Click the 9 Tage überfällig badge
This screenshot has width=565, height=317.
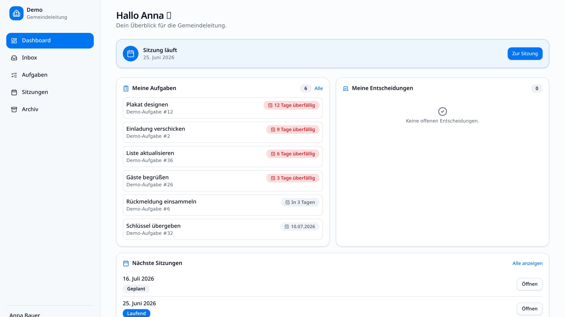[293, 130]
